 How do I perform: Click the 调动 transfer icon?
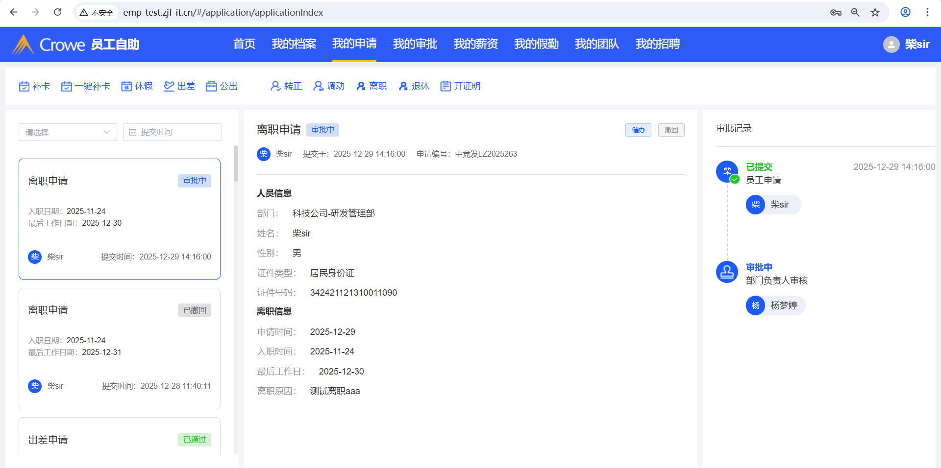(319, 87)
